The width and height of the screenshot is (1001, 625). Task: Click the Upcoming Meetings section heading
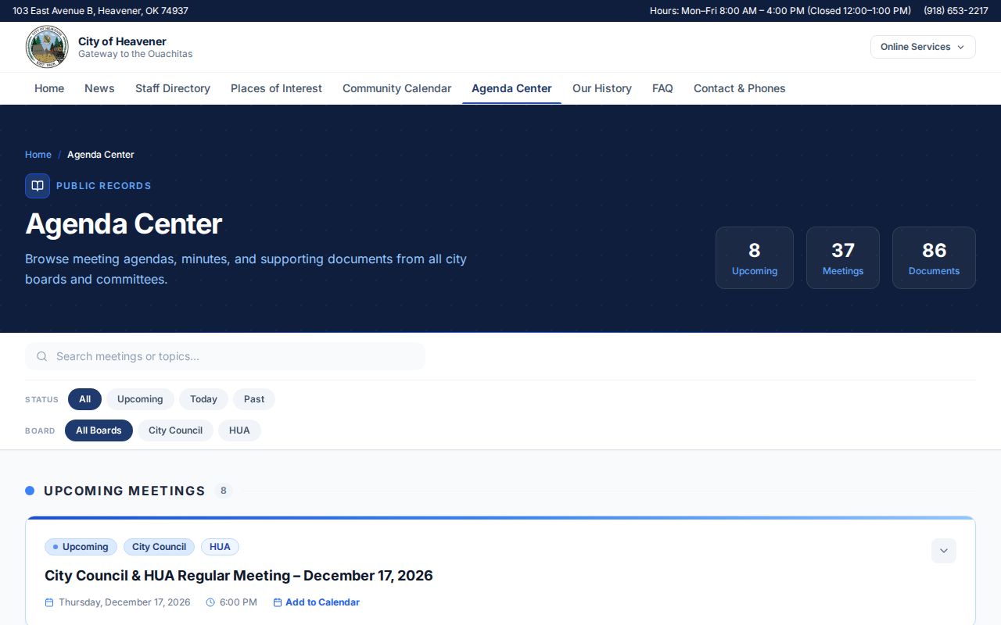[124, 491]
